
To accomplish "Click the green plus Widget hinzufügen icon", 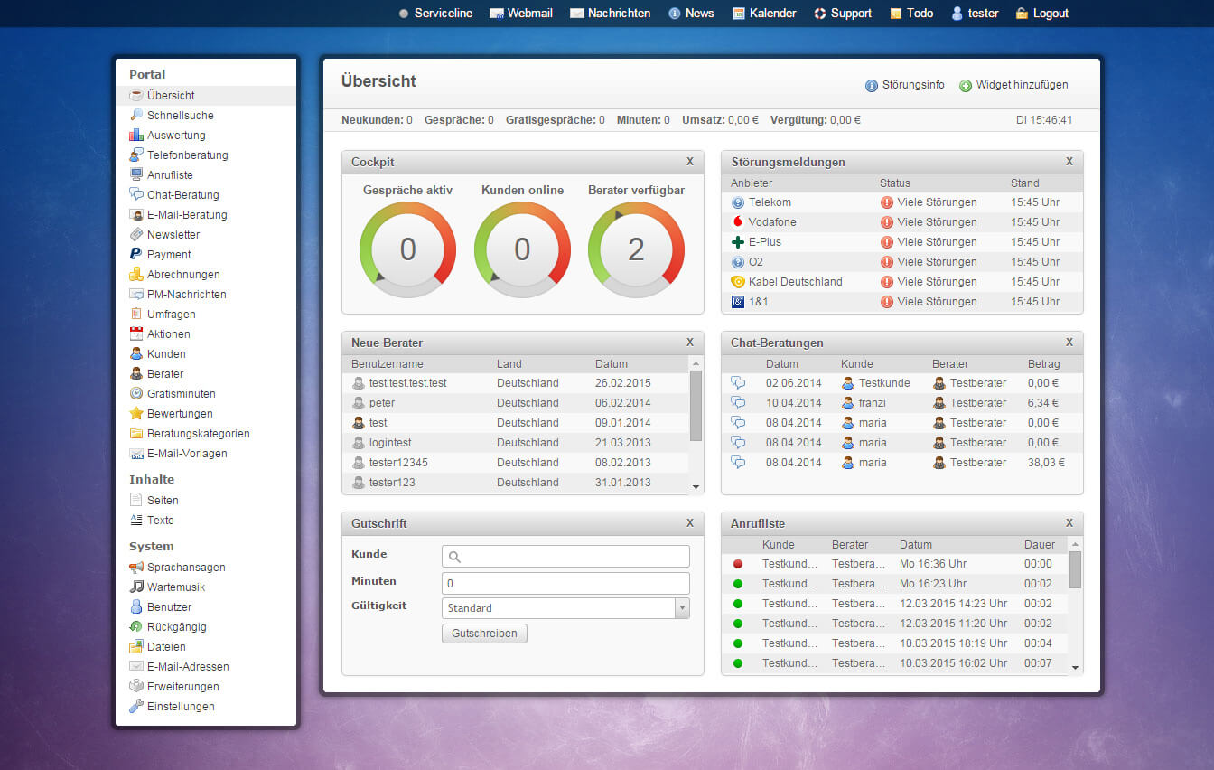I will pyautogui.click(x=966, y=85).
